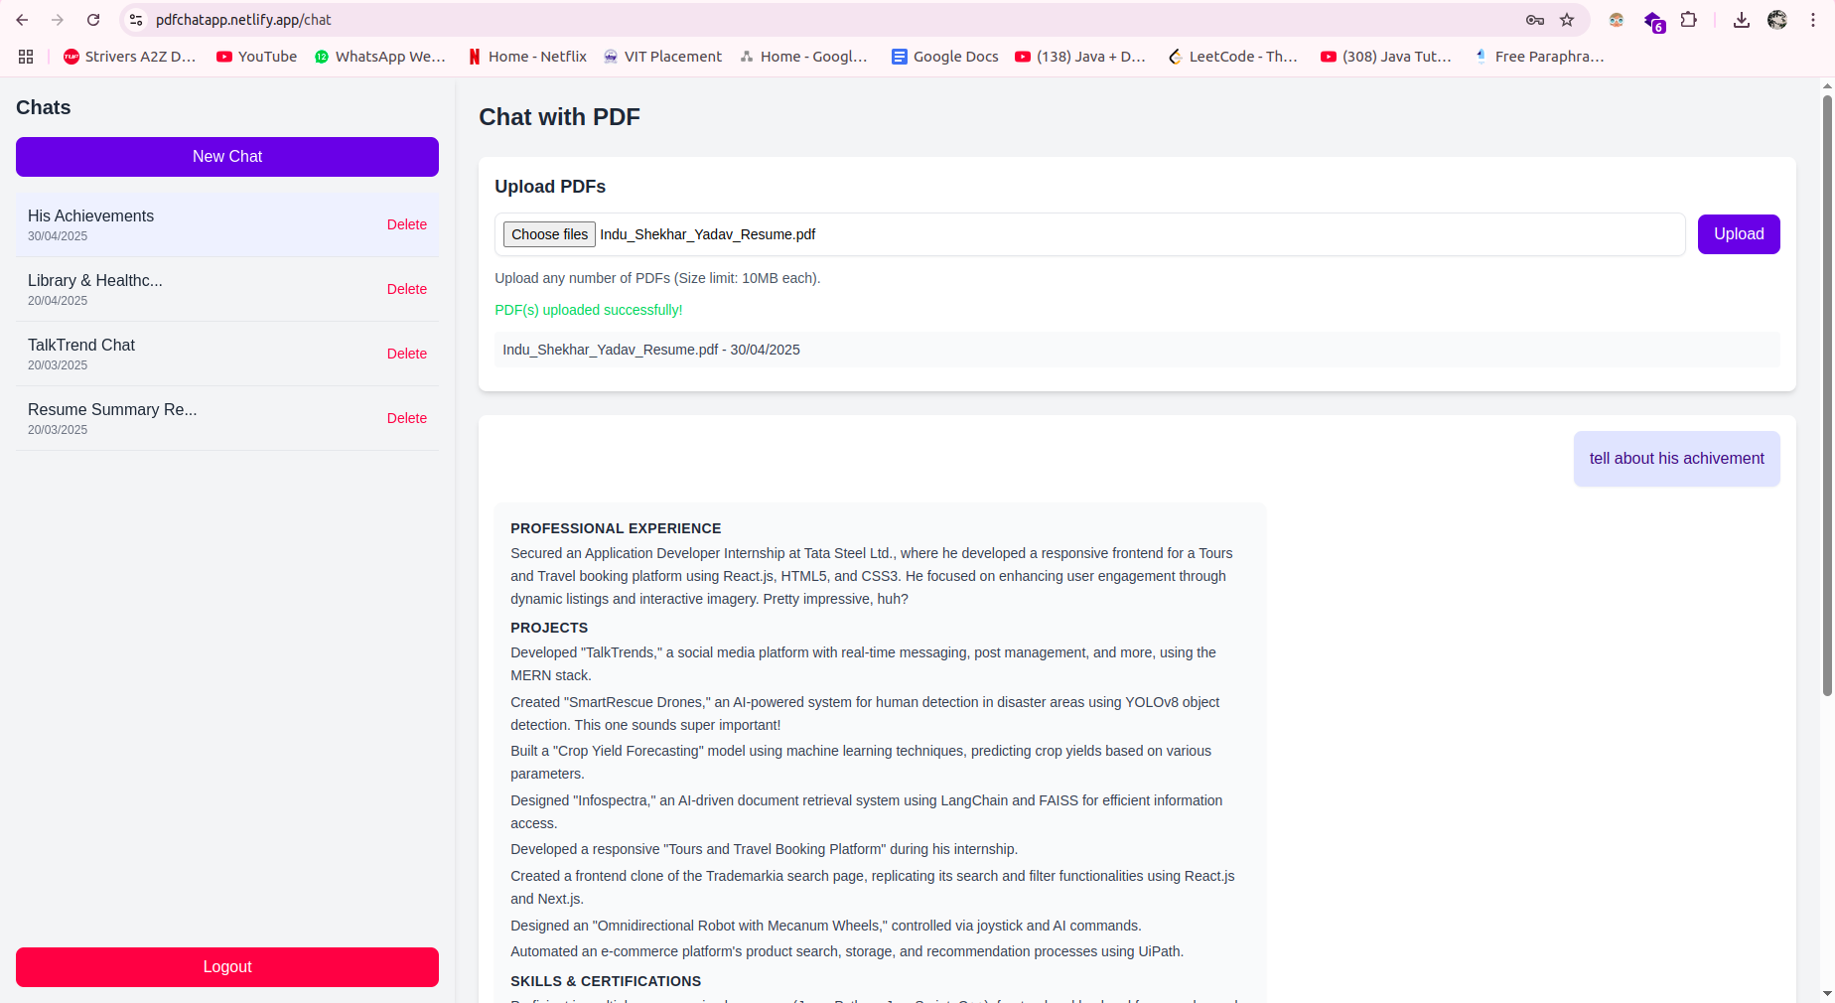Open the Chrome profile avatar

(1777, 20)
